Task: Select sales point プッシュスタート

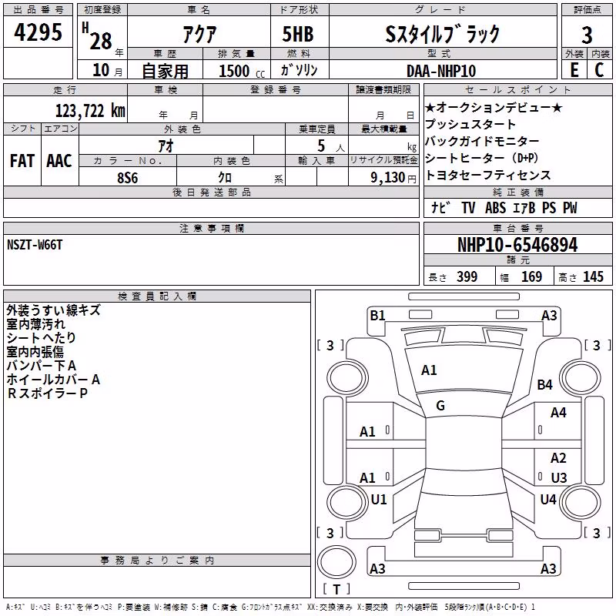Action: pyautogui.click(x=470, y=124)
